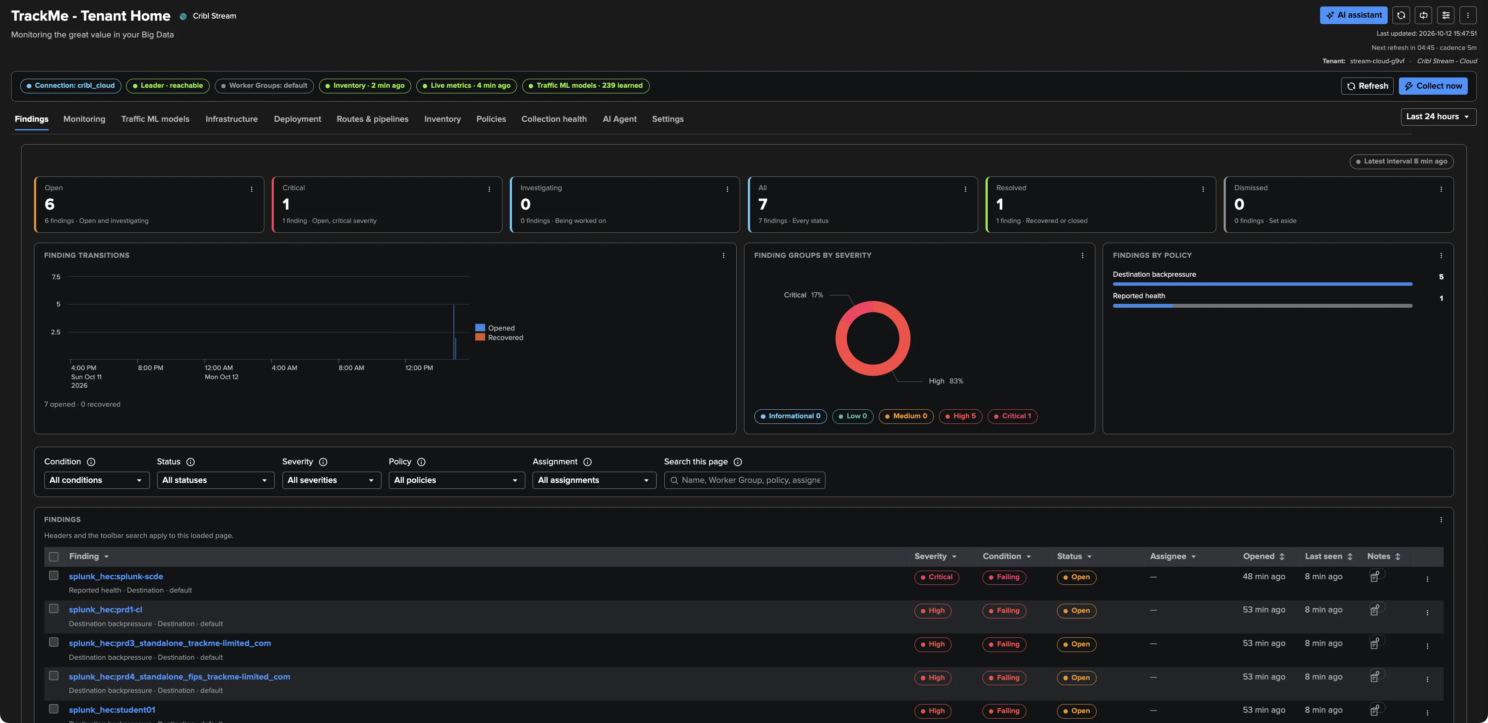Open the Routes & pipelines tab

pyautogui.click(x=372, y=119)
